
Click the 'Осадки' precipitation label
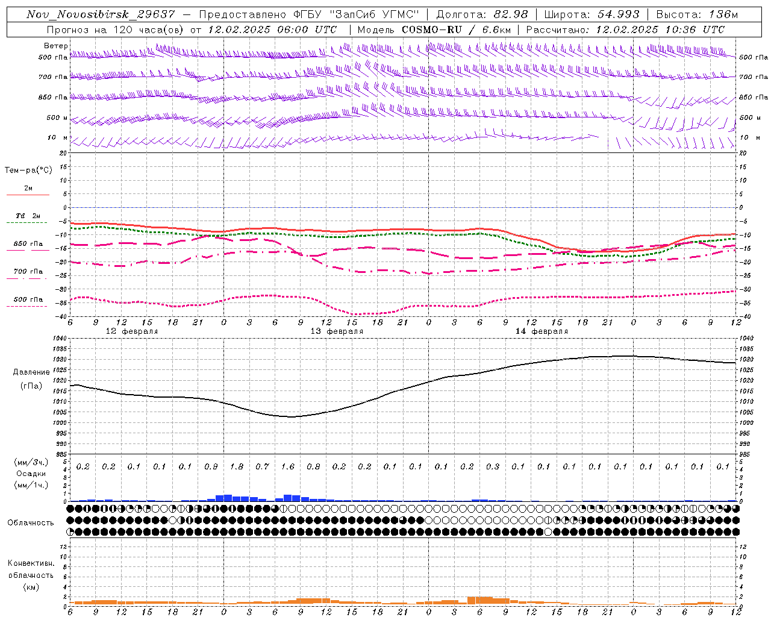pos(31,474)
